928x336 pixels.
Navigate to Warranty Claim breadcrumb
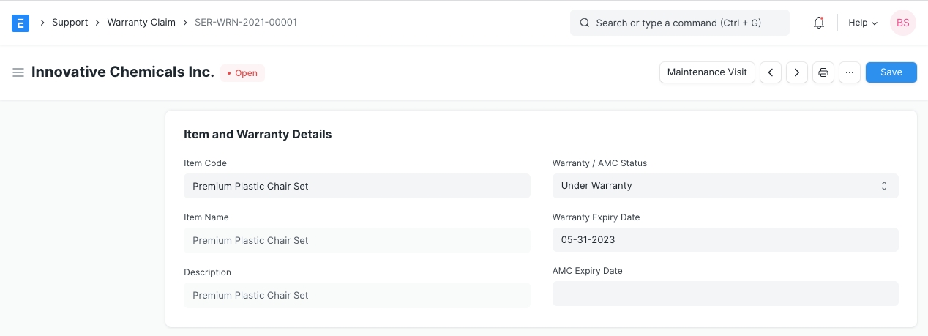pyautogui.click(x=141, y=23)
